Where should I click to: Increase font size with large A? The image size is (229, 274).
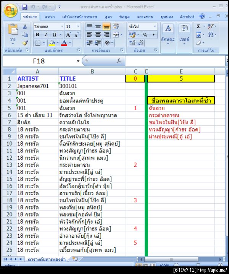[x=68, y=35]
